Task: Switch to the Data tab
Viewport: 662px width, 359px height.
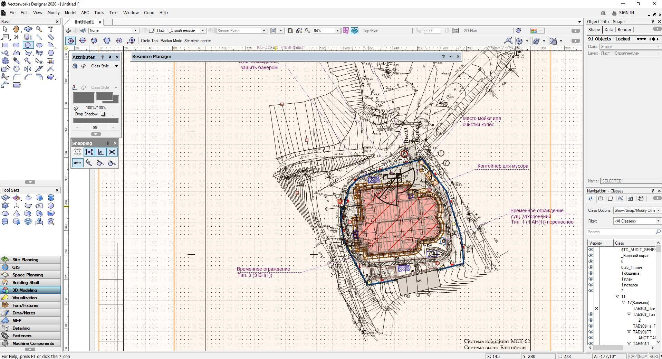Action: pyautogui.click(x=609, y=30)
